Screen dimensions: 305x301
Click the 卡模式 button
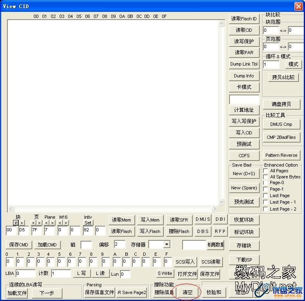(244, 87)
